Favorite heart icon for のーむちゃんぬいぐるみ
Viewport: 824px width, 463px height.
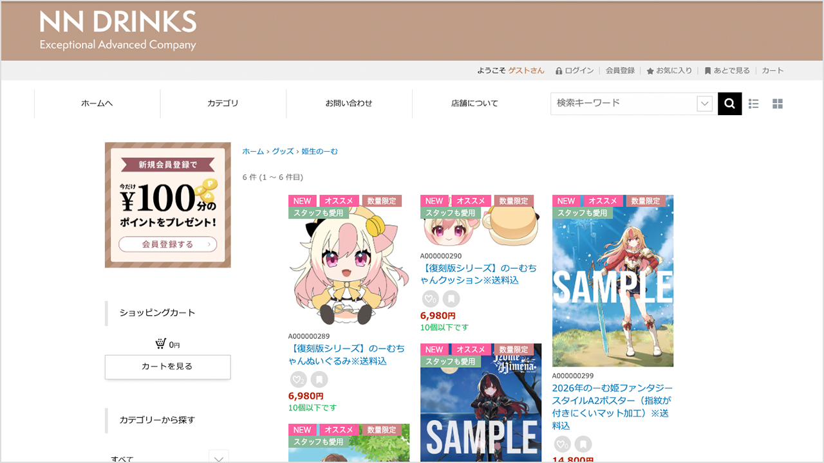298,379
